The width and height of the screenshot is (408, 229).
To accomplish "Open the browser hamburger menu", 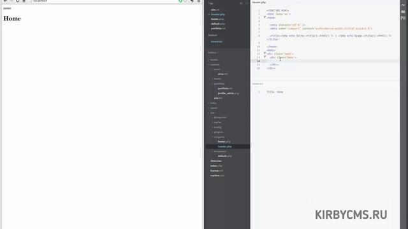I will tap(199, 1).
